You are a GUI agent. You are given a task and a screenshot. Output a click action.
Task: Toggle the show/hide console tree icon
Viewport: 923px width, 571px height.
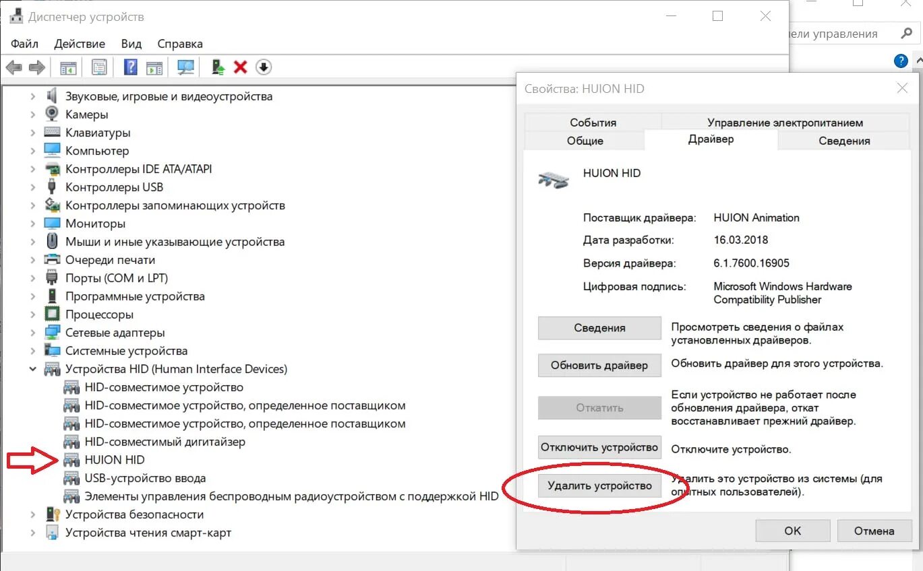[68, 67]
